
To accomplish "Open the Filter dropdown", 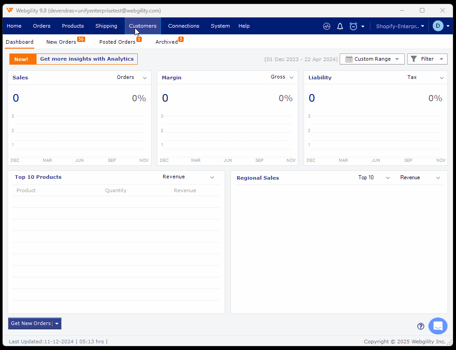I will tap(427, 59).
